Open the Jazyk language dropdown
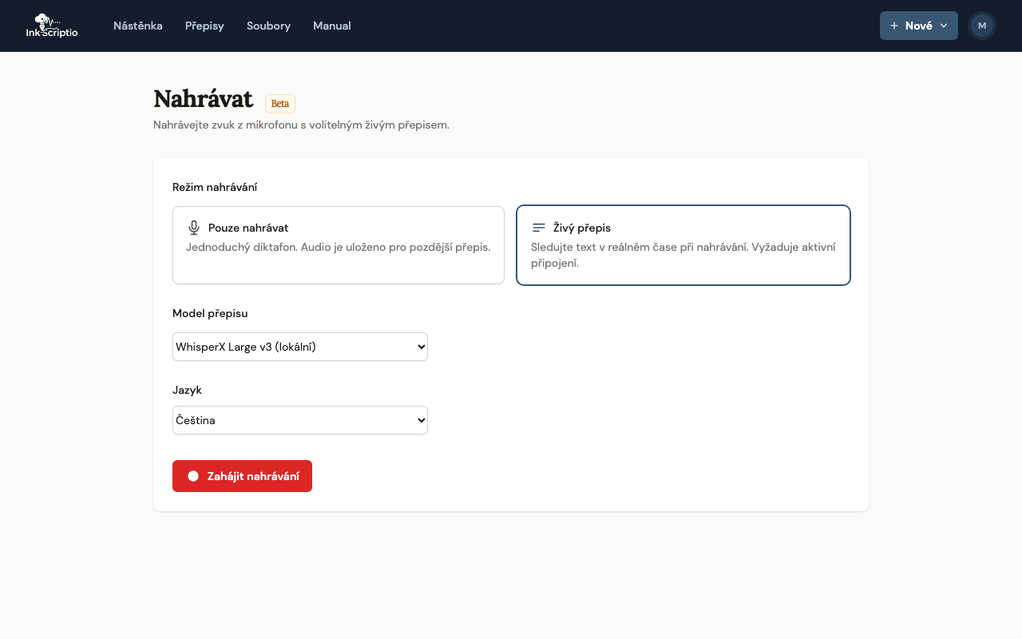1022x639 pixels. (300, 420)
